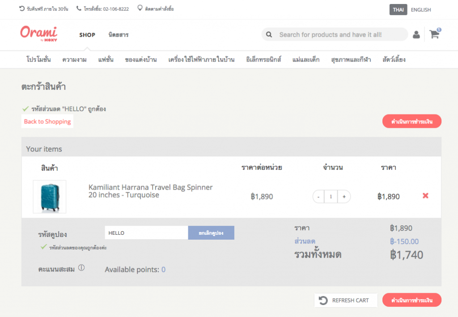Screen dimensions: 458x317
Task: Select THAI language option
Action: click(398, 9)
